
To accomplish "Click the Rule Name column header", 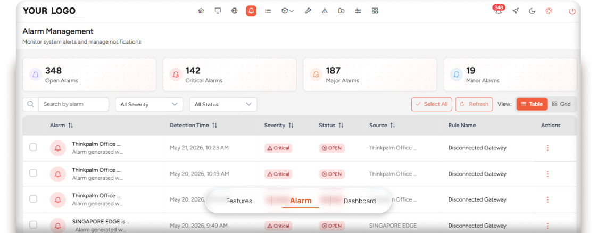I will pos(462,125).
